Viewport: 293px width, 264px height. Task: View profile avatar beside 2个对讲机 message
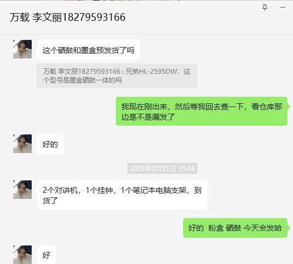[22, 190]
